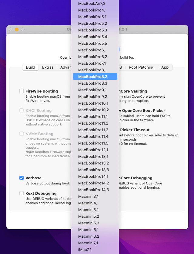The width and height of the screenshot is (194, 254).
Task: Enable the FireWire Booting checkbox
Action: (x=22, y=91)
